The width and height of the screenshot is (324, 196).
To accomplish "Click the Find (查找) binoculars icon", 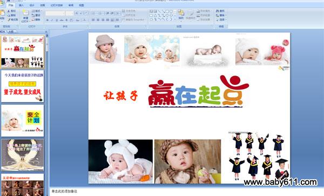I will tap(218, 11).
